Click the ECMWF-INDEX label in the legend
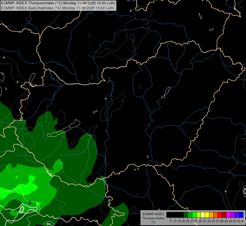246x226 pixels. (x=153, y=214)
